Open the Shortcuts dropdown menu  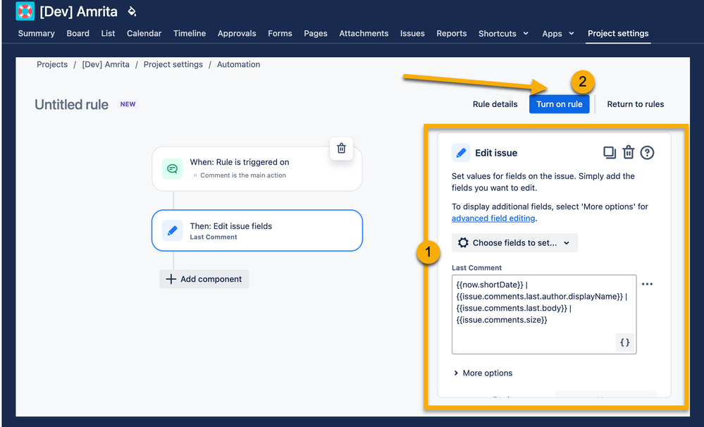coord(503,33)
